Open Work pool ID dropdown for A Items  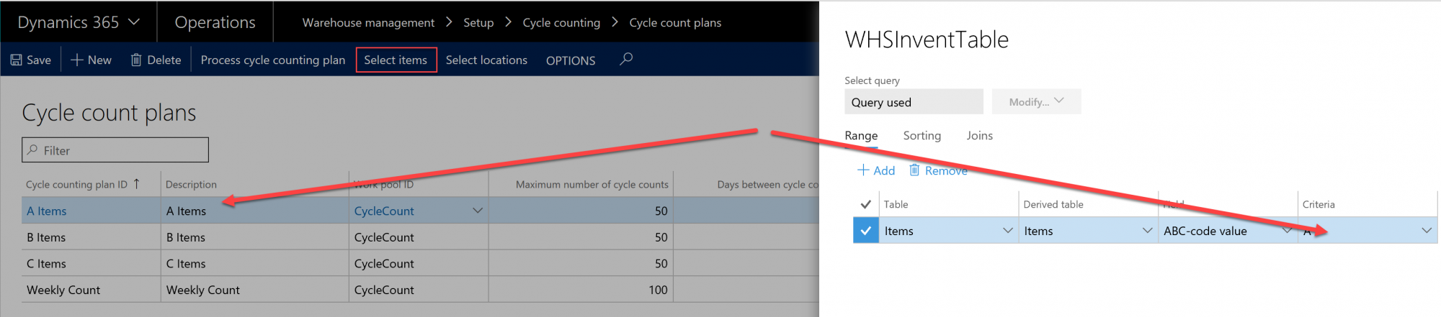(477, 211)
